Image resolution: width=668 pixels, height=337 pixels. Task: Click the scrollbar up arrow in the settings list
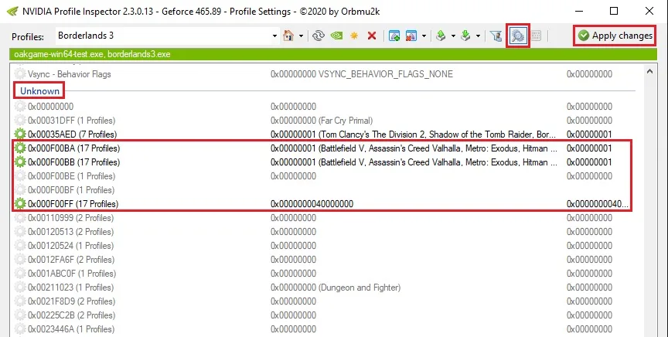click(x=649, y=72)
